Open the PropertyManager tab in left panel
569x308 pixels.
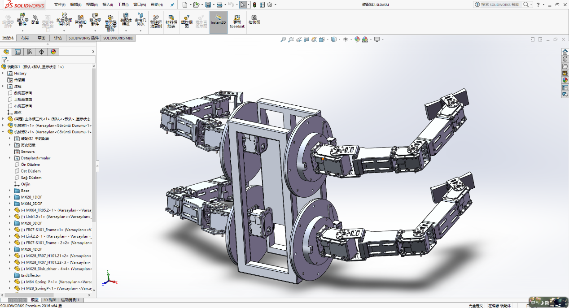[x=18, y=52]
